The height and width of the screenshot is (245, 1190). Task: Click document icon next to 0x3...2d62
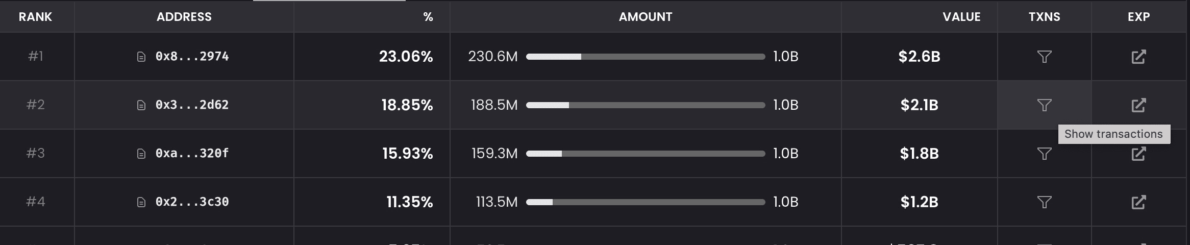[141, 105]
